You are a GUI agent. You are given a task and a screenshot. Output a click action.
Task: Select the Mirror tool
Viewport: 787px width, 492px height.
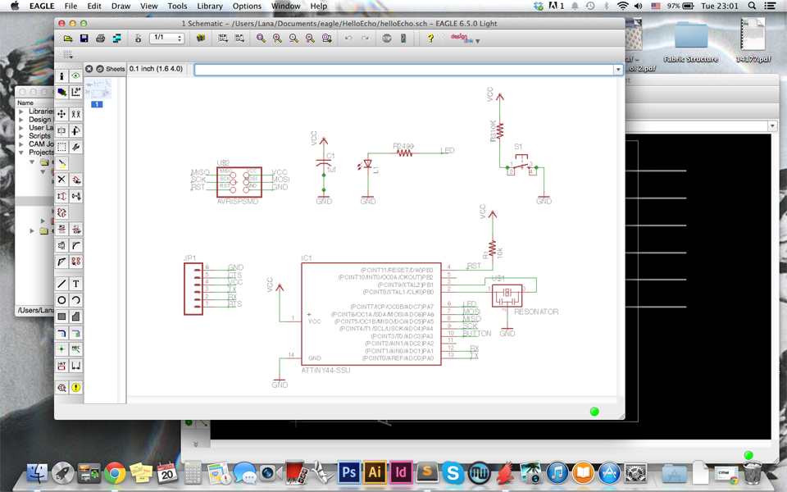[x=61, y=130]
